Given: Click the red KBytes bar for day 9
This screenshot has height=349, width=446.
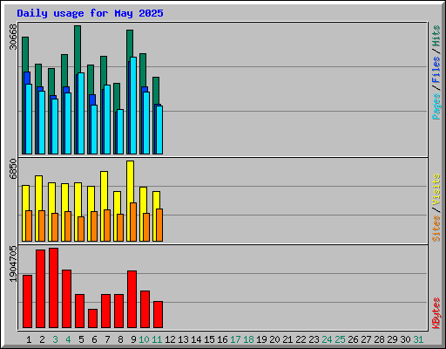Looking at the screenshot, I should (x=132, y=299).
